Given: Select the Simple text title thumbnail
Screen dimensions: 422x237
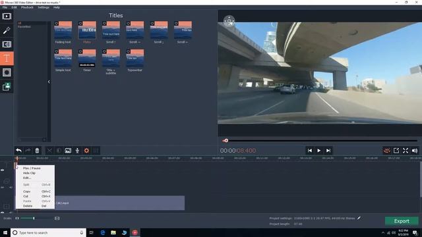Looking at the screenshot, I should [63, 58].
